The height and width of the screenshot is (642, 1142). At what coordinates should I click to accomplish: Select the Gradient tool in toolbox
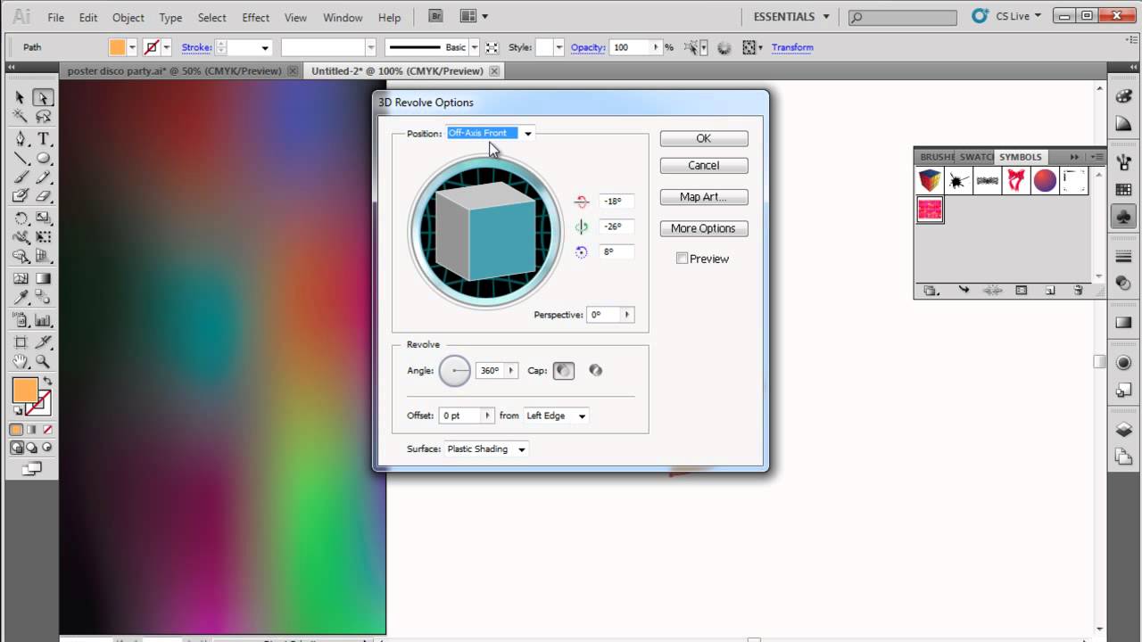click(x=43, y=279)
